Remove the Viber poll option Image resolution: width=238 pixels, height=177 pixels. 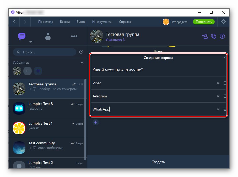(x=218, y=83)
